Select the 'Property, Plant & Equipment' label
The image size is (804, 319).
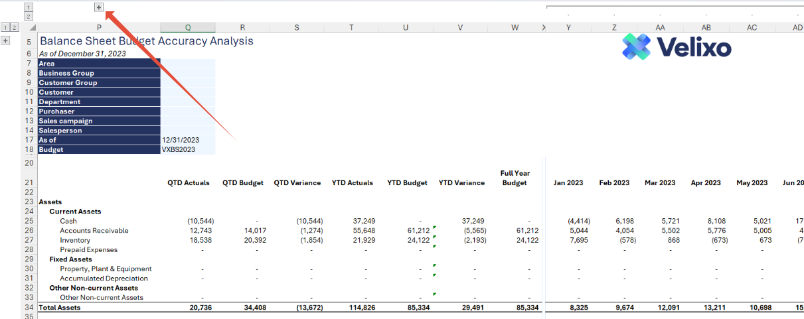click(x=106, y=269)
